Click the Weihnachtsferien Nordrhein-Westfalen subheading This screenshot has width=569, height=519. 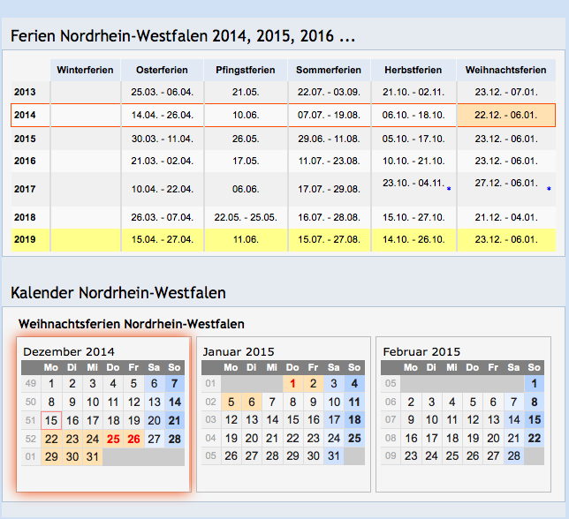point(132,324)
